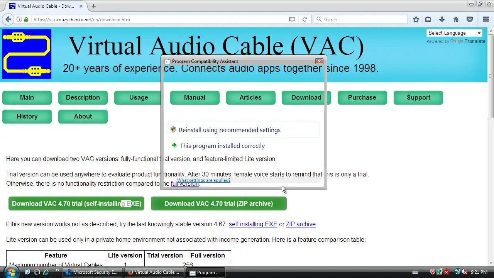Click 'Full version' table header cell
The height and width of the screenshot is (278, 494).
tap(208, 255)
